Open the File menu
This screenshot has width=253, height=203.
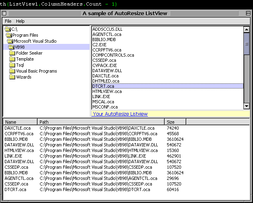coord(8,21)
